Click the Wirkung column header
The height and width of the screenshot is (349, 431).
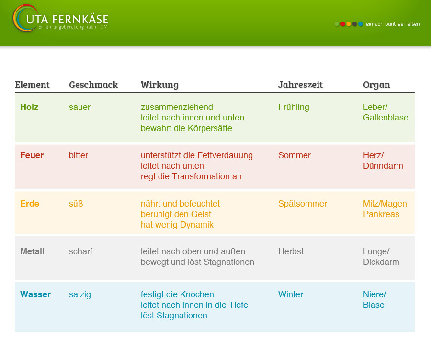click(x=159, y=85)
